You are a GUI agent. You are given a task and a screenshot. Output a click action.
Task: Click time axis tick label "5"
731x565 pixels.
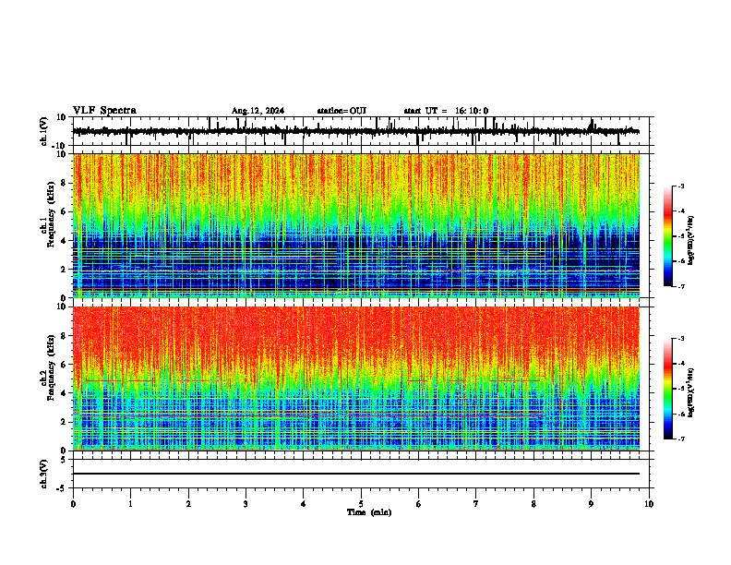click(x=361, y=504)
